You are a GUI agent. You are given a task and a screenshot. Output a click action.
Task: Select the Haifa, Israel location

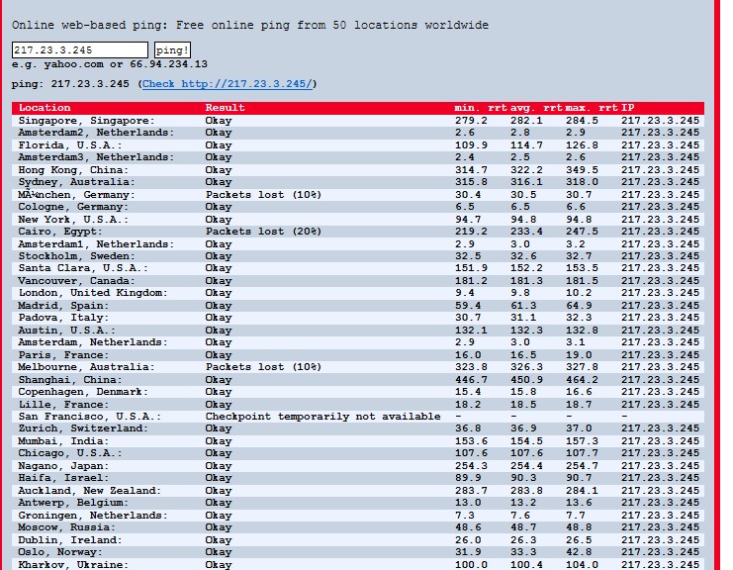tap(63, 478)
